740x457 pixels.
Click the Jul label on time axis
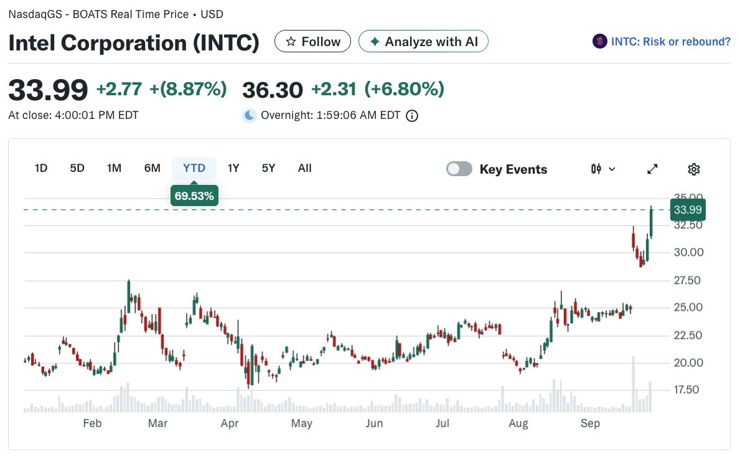click(x=443, y=423)
